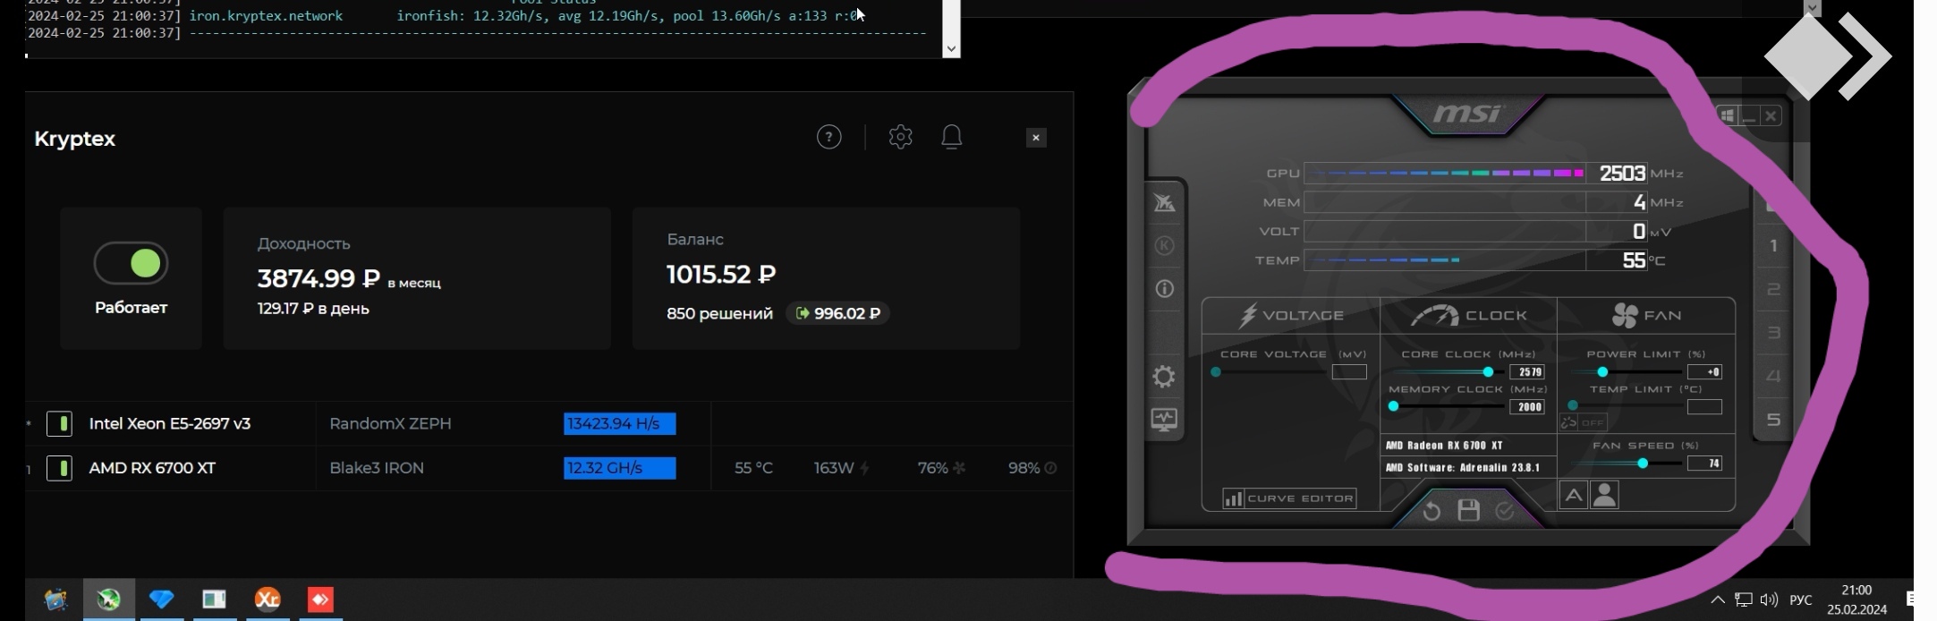
Task: Toggle the Работает mining switch off
Action: coord(131,263)
